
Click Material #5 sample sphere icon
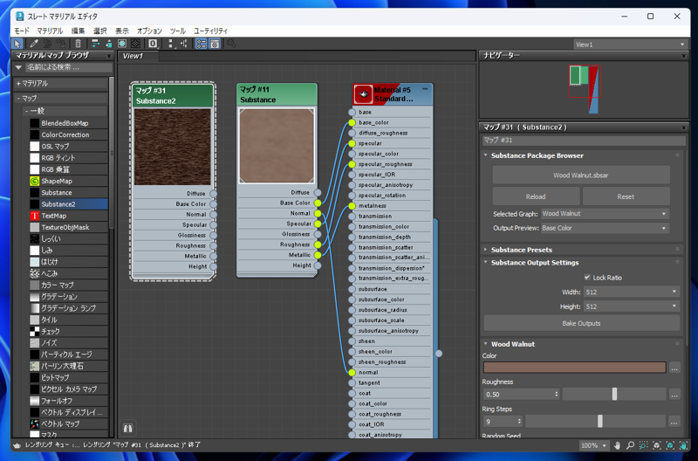pyautogui.click(x=363, y=94)
